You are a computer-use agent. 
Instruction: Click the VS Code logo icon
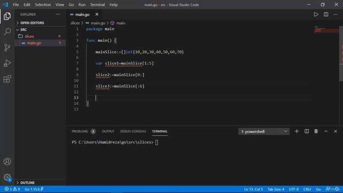[5, 5]
